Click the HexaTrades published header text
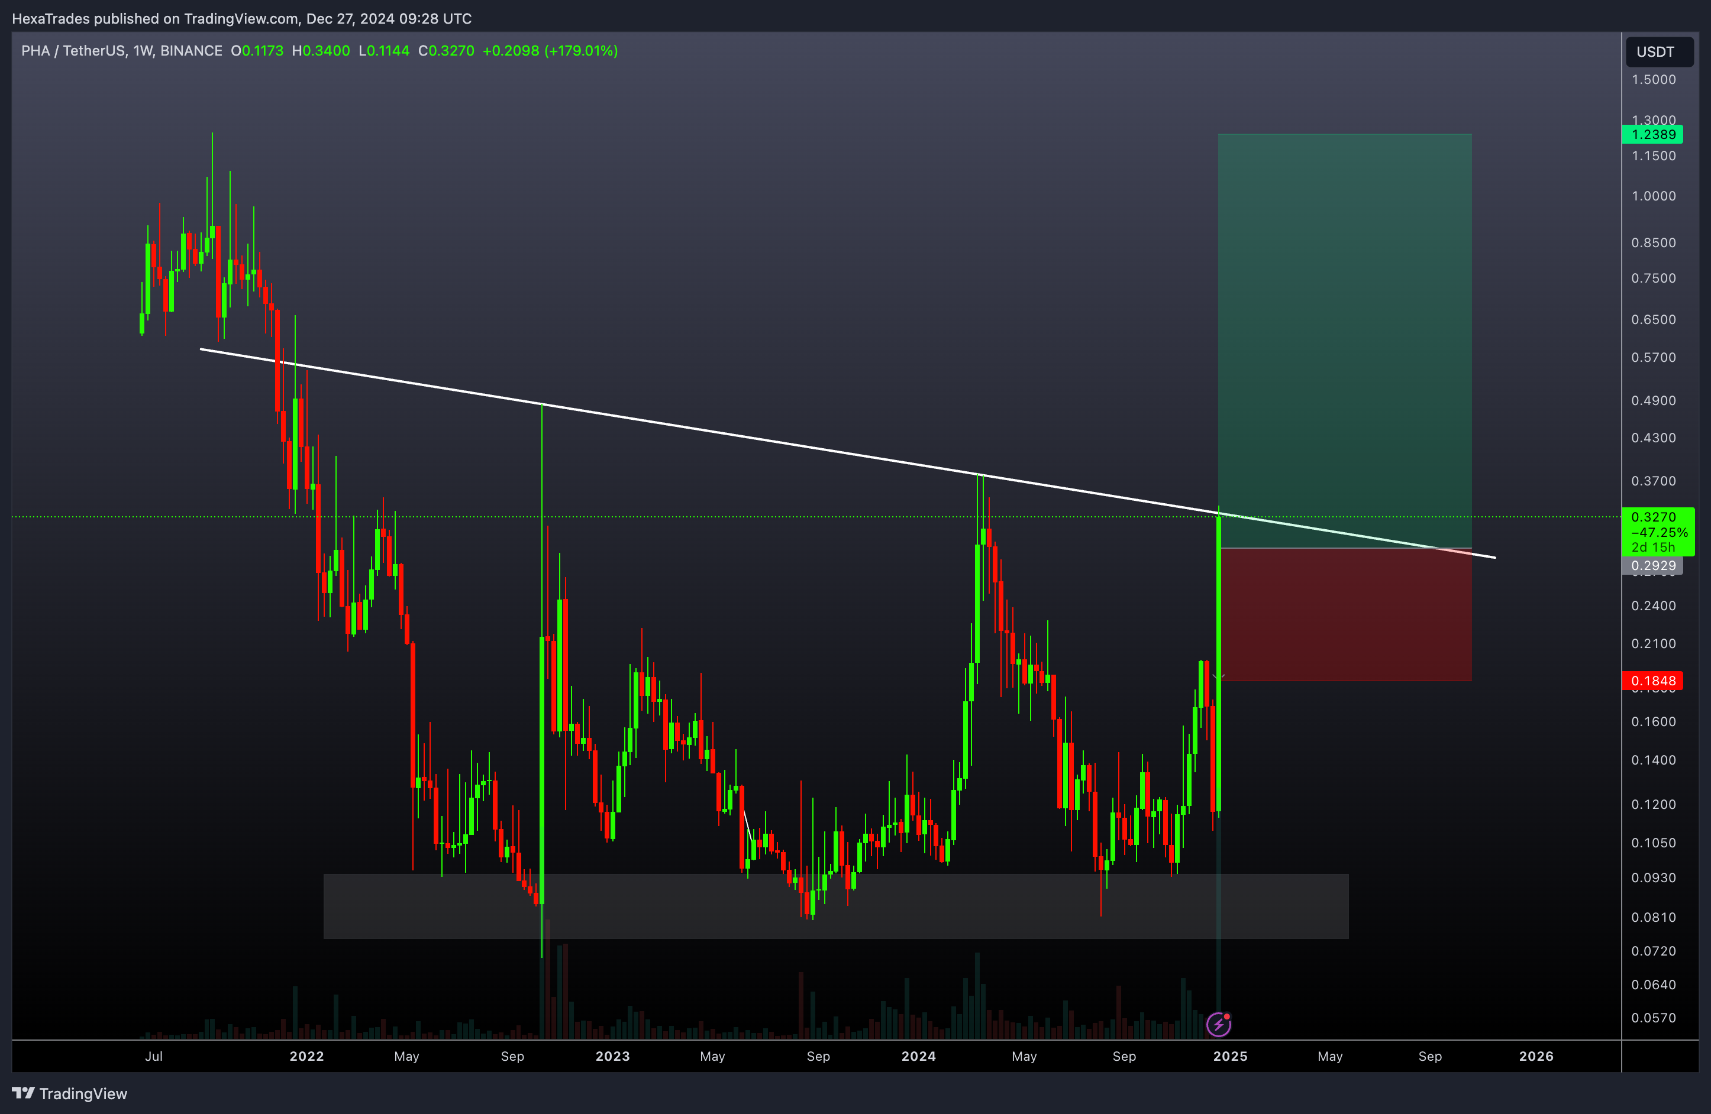Screen dimensions: 1711x1114 (x=241, y=19)
